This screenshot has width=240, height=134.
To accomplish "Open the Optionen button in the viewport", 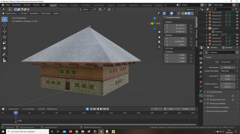I will 191,9.
